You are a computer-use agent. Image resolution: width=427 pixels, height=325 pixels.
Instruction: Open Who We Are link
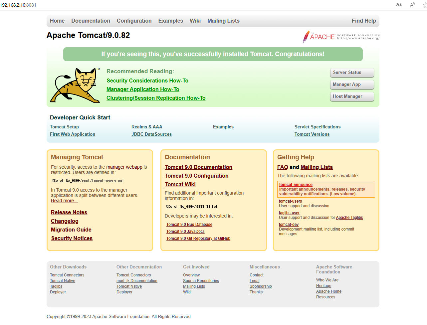coord(327,280)
